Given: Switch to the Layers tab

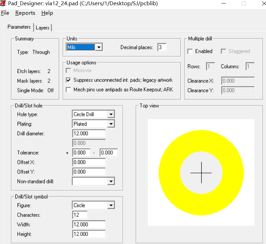Looking at the screenshot, I should [42, 28].
